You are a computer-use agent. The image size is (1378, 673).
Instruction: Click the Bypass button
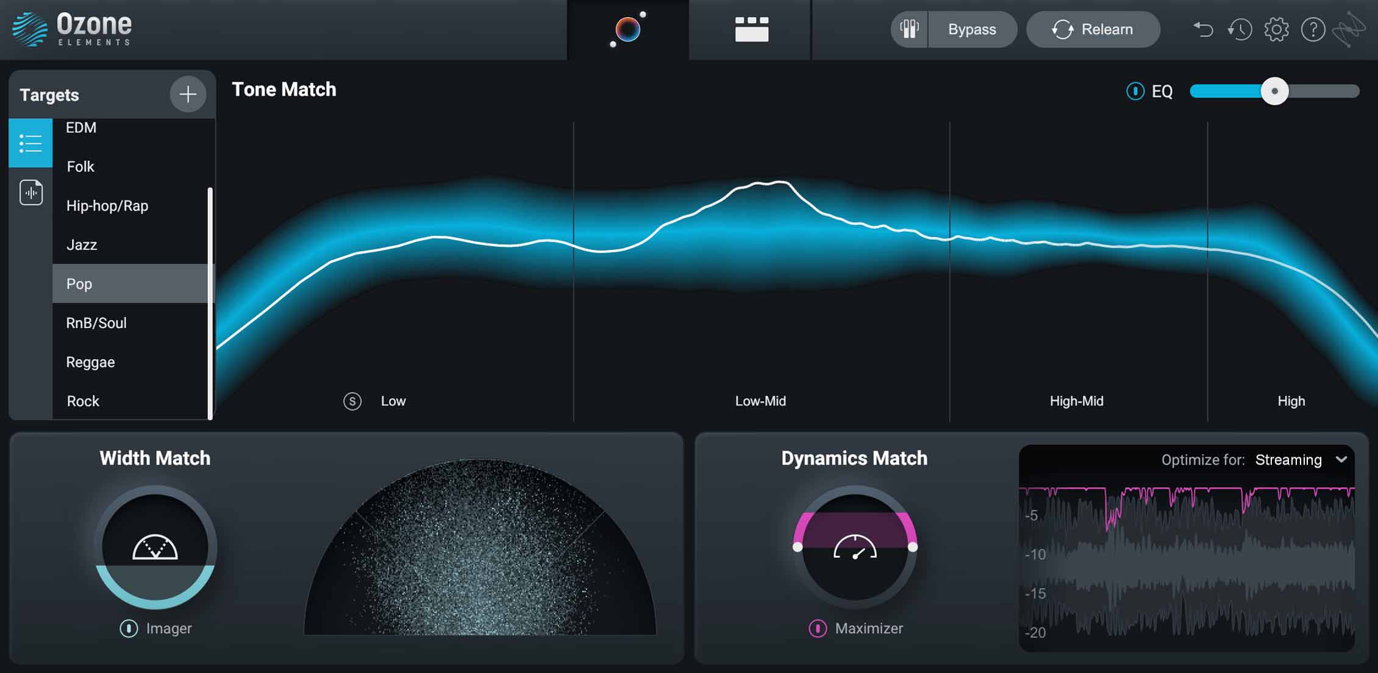click(972, 29)
